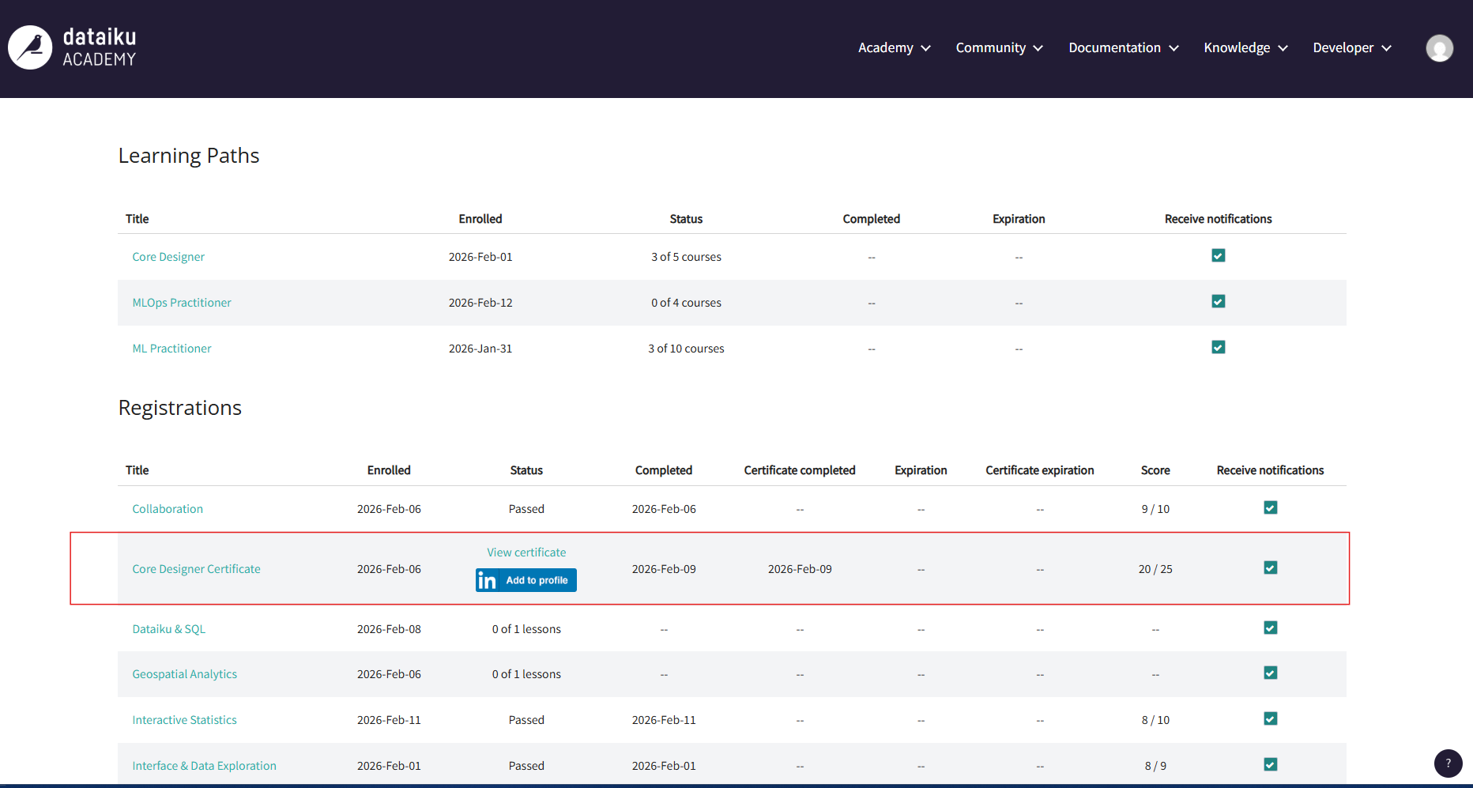Click the LinkedIn Add to profile button

pyautogui.click(x=526, y=580)
